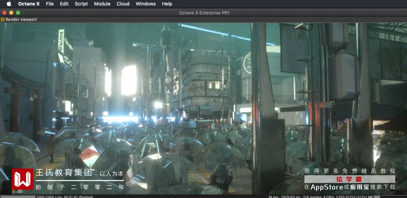Open the Apple menu
407x198 pixels.
click(x=9, y=4)
